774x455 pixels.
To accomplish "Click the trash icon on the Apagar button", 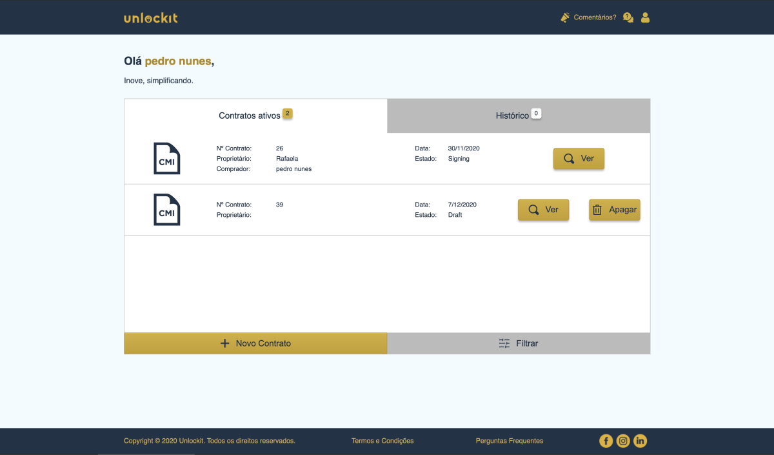I will [x=597, y=209].
